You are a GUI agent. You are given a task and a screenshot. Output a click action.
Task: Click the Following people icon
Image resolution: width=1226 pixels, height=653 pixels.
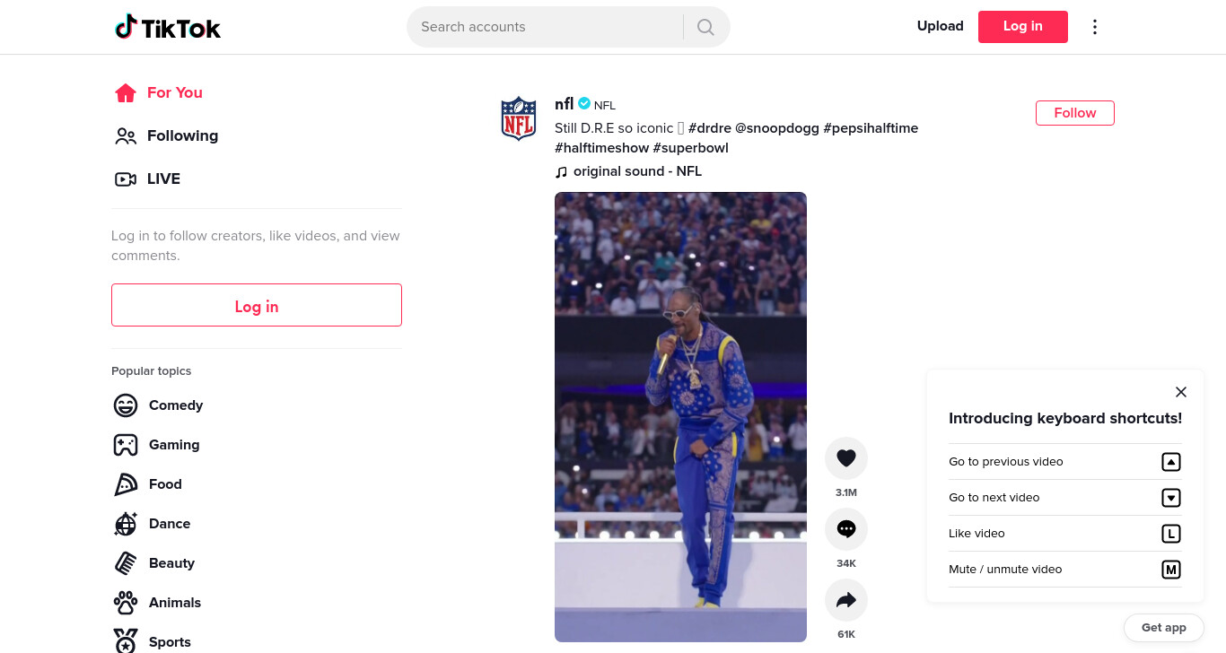(126, 135)
